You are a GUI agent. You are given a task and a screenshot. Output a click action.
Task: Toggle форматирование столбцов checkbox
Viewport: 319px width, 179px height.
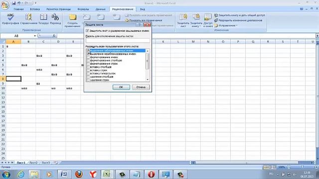click(88, 61)
